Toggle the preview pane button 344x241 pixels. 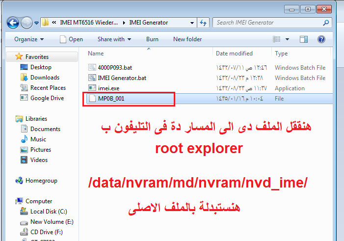[x=304, y=39]
